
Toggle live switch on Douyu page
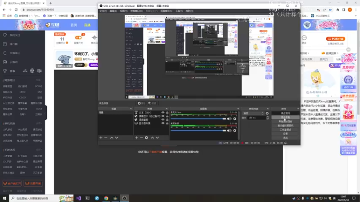[78, 38]
